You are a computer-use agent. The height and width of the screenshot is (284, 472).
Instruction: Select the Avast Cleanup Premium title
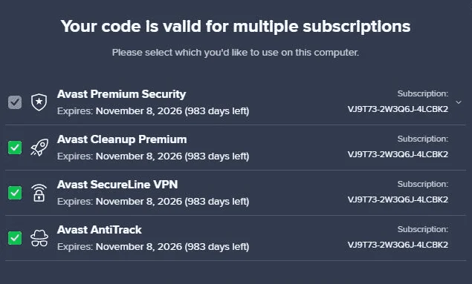point(122,139)
